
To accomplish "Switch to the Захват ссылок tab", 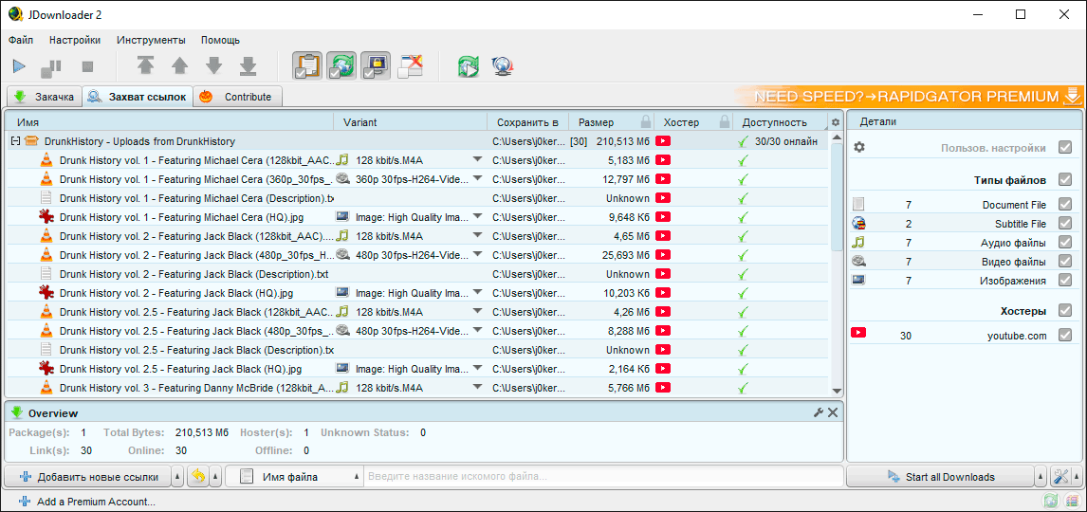I will click(x=137, y=97).
